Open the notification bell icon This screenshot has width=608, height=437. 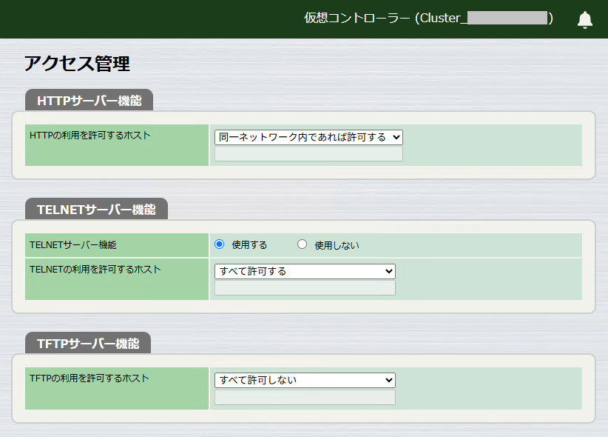click(585, 19)
